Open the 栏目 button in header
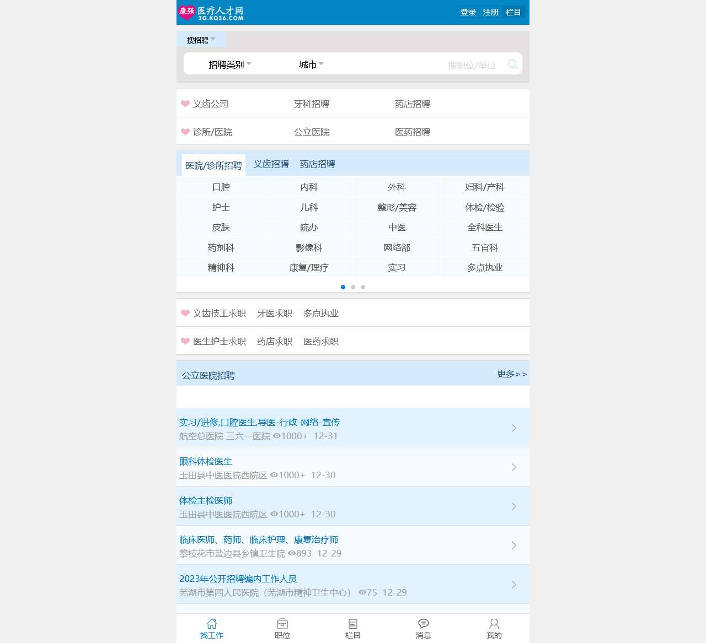This screenshot has width=706, height=643. pos(514,12)
